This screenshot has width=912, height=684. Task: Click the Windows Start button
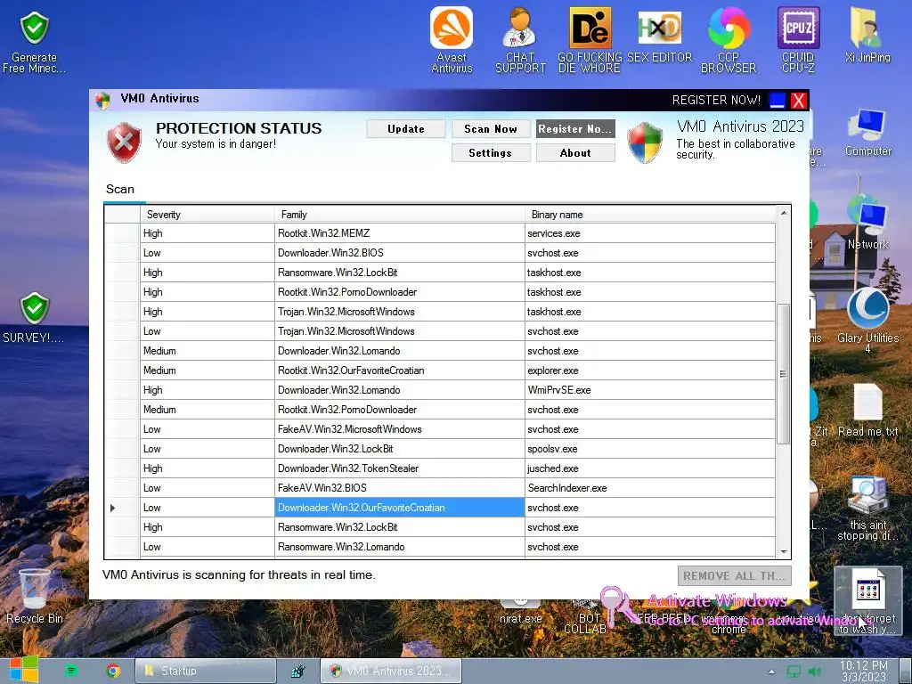pos(24,670)
